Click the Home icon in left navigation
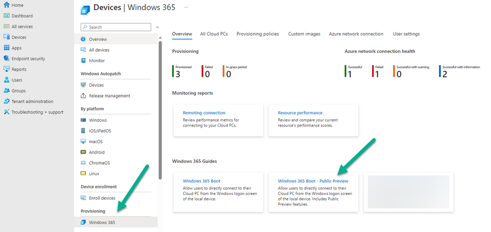 point(6,5)
